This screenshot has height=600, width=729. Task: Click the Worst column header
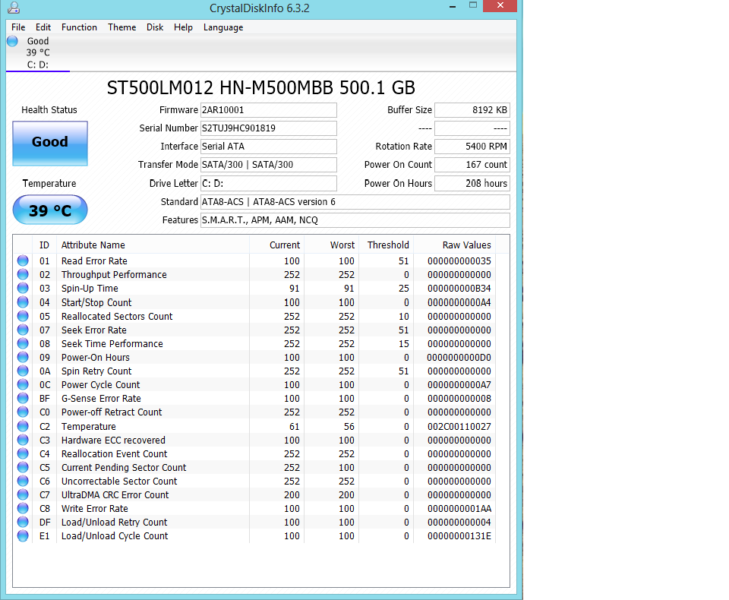[x=332, y=245]
